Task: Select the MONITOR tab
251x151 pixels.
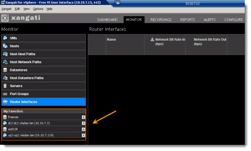Action: 134,19
